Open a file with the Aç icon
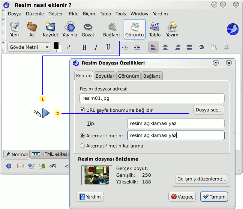243x209 pixels. tap(32, 29)
